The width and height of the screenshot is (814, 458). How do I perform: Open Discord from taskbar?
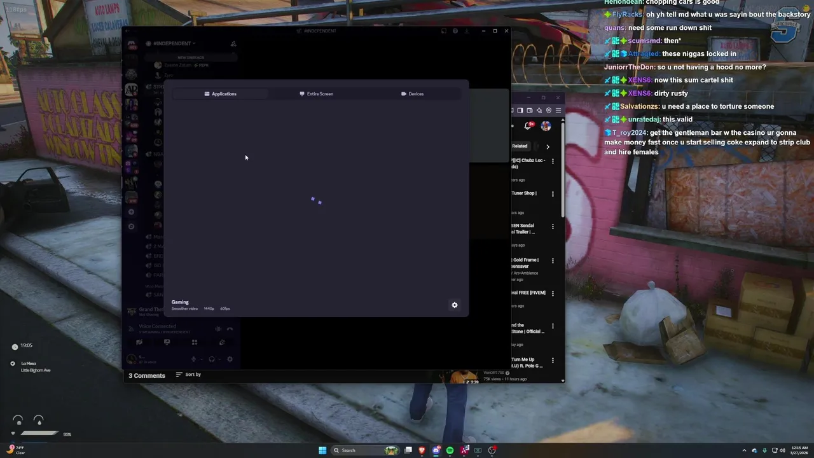(x=436, y=450)
